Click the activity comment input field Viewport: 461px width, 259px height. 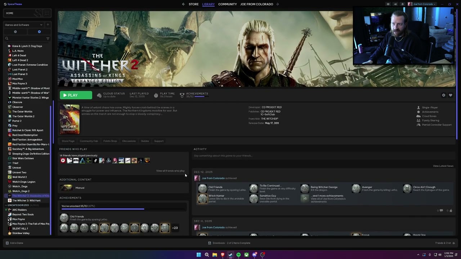point(323,156)
